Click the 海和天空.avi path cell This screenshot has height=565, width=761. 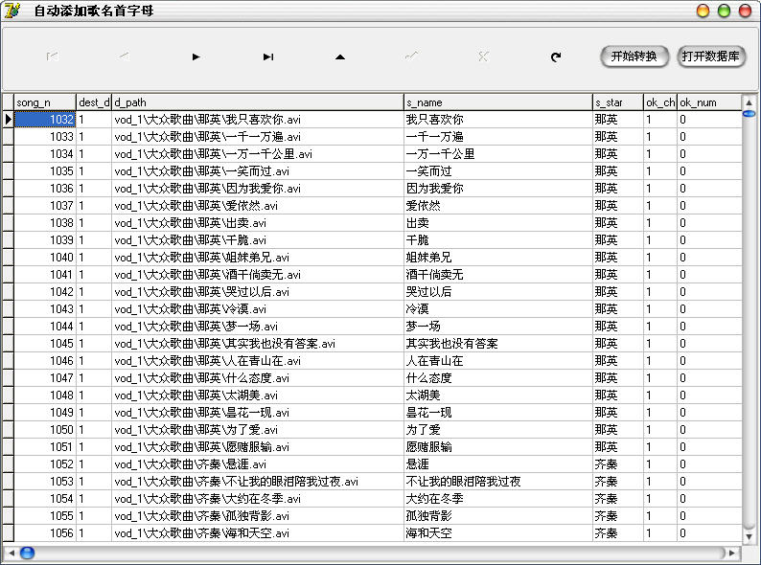point(257,533)
